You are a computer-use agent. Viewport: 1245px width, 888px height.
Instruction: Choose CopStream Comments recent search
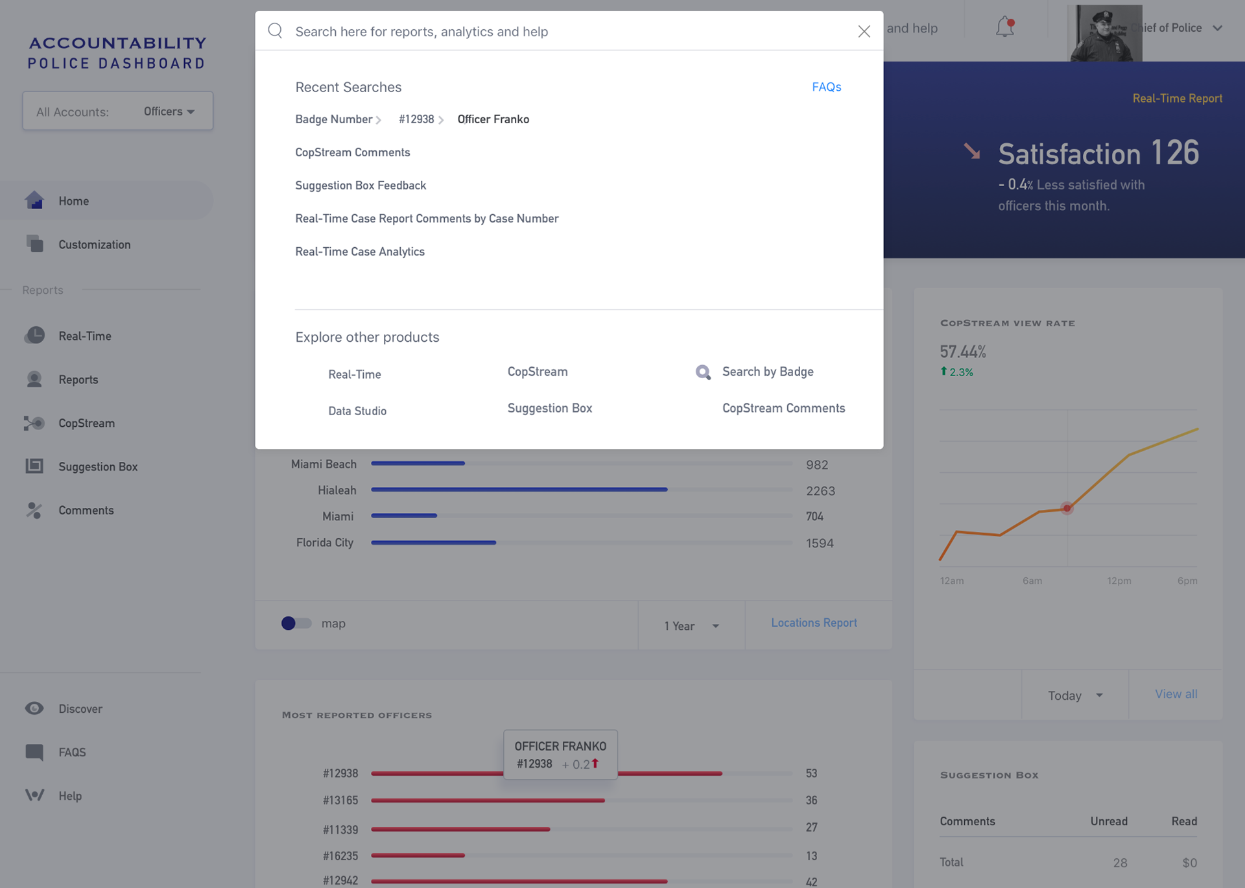(x=352, y=152)
